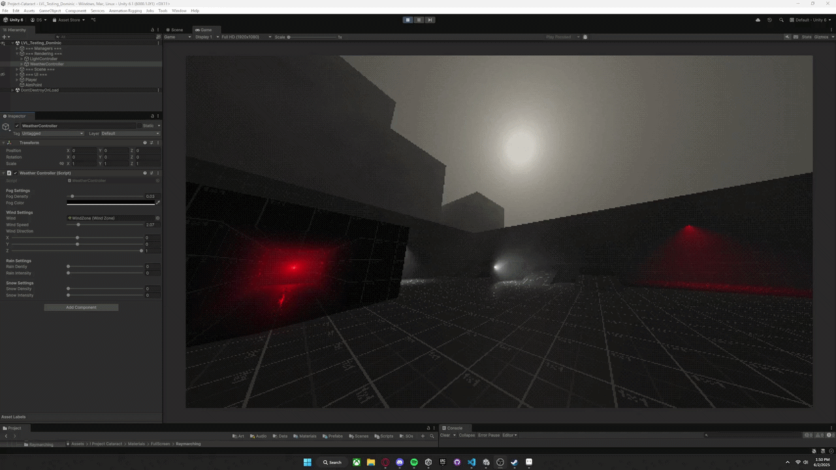Open the Fog Color eyedropper picker

coord(157,203)
